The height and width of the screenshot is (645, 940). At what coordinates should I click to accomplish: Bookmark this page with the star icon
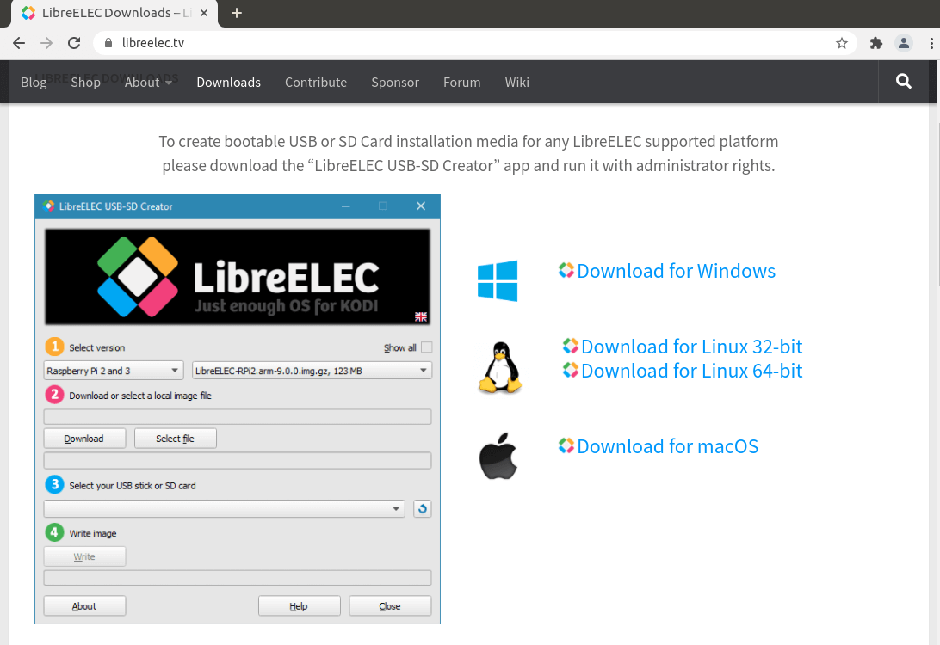(841, 43)
